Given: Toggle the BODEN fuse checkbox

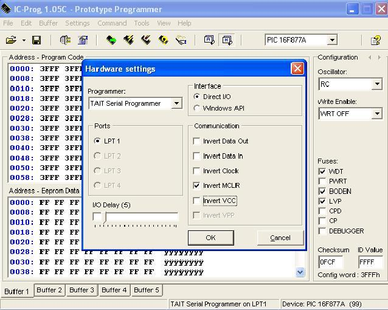Looking at the screenshot, I should tap(322, 191).
